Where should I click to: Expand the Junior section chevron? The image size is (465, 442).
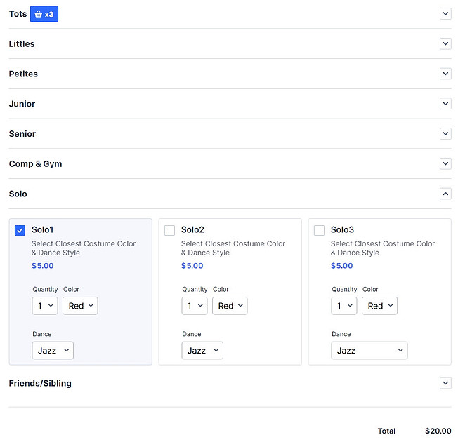click(x=445, y=104)
